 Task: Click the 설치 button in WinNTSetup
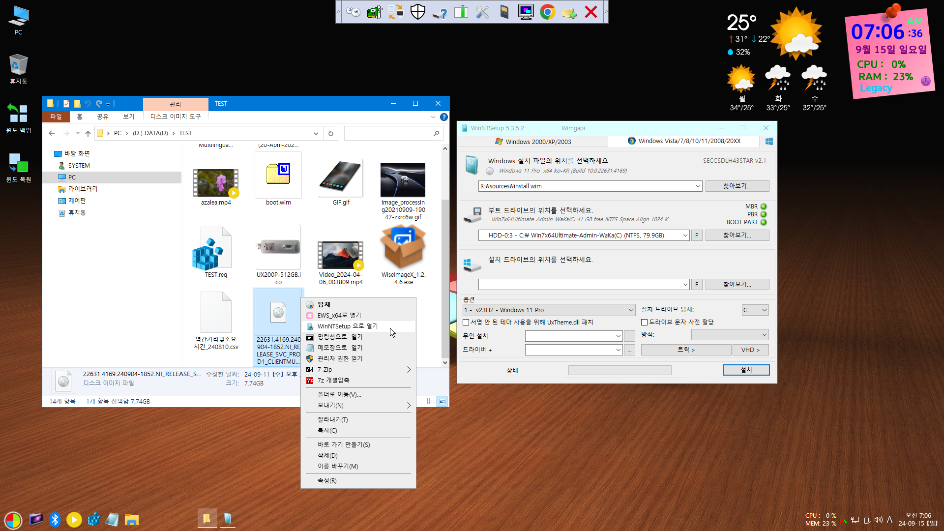[746, 370]
